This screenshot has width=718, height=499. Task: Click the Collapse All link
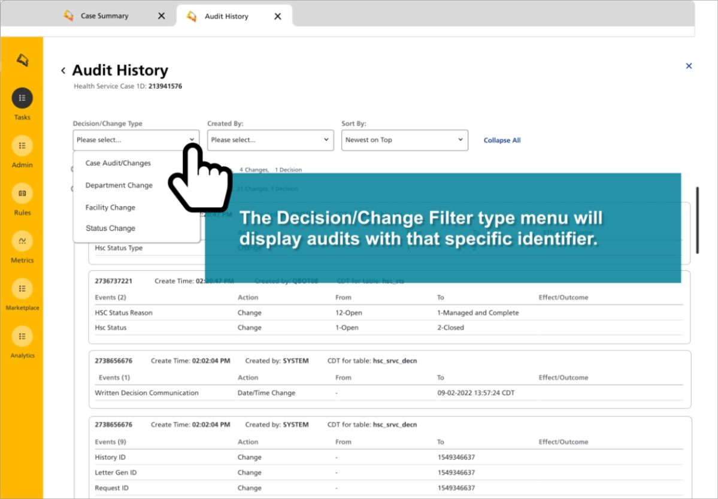click(x=502, y=140)
